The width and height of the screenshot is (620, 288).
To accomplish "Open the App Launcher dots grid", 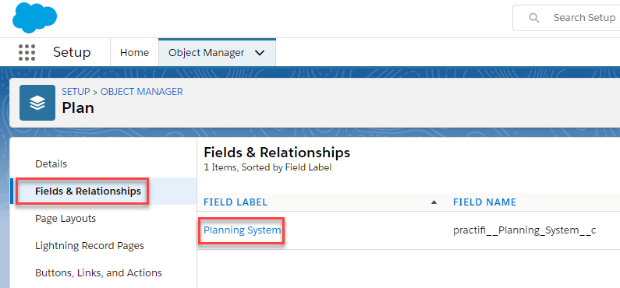I will [27, 52].
